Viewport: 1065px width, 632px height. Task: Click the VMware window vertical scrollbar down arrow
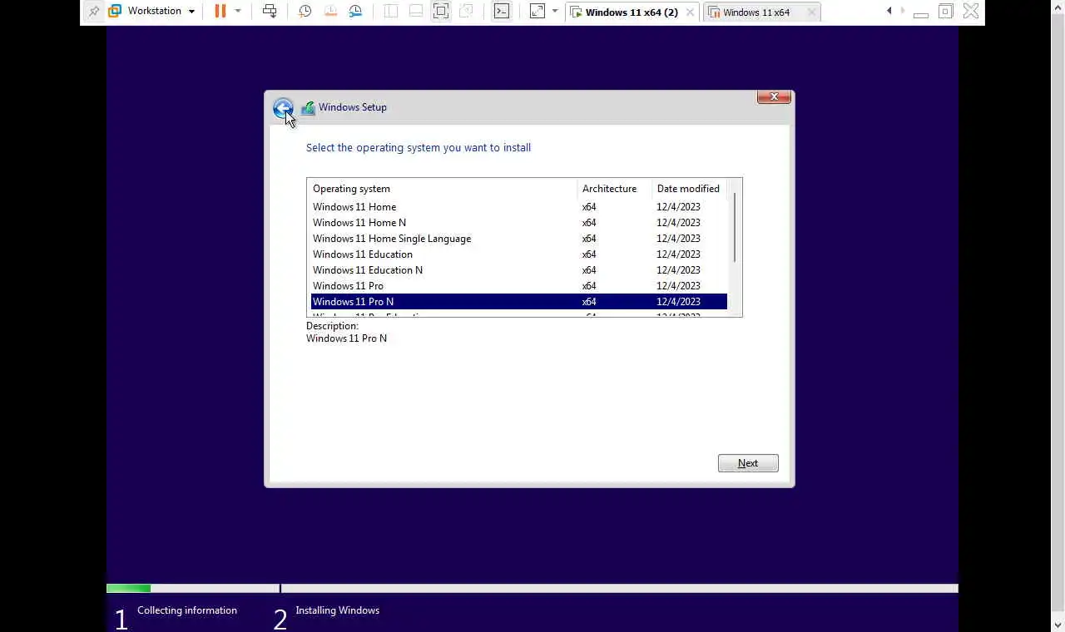(1058, 625)
